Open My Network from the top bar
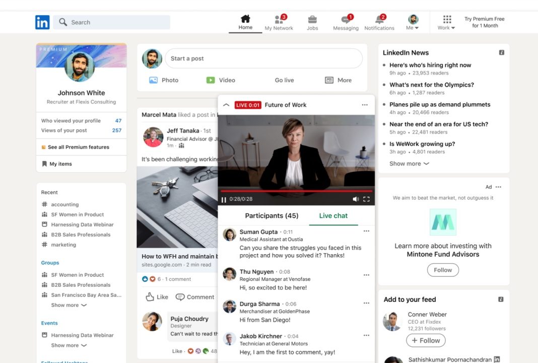This screenshot has width=538, height=363. coord(279,23)
